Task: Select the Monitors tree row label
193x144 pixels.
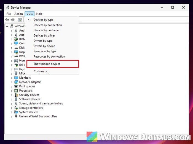Action: [25, 78]
